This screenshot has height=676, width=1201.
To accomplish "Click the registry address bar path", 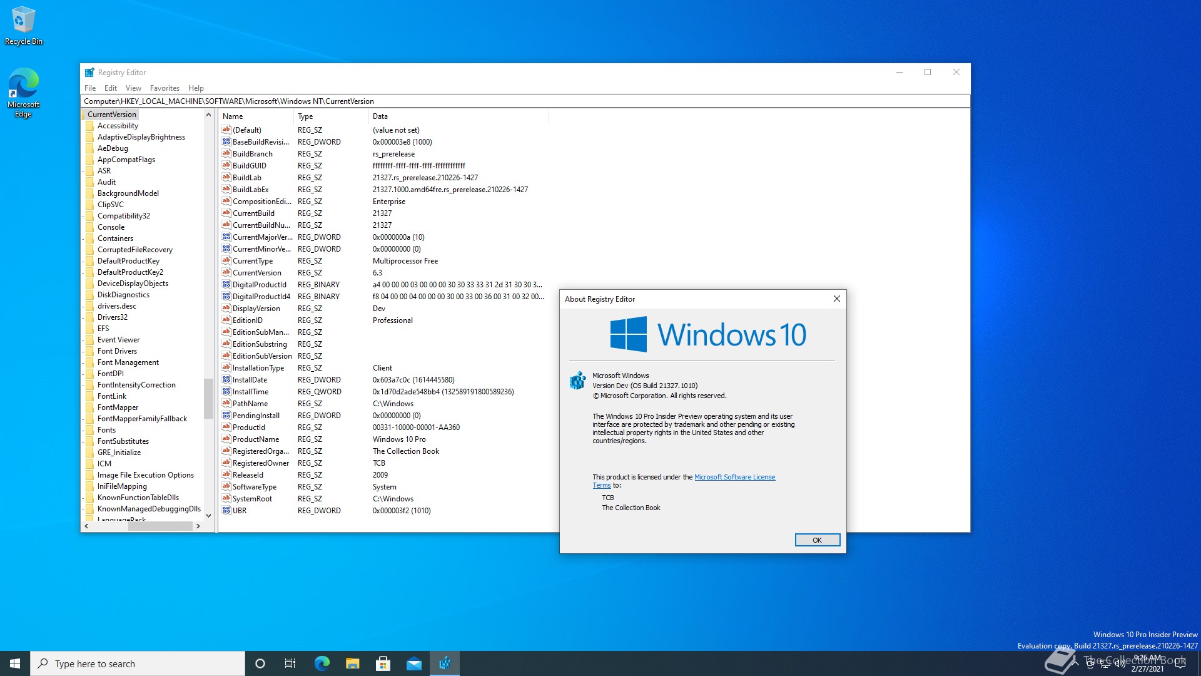I will pos(525,101).
